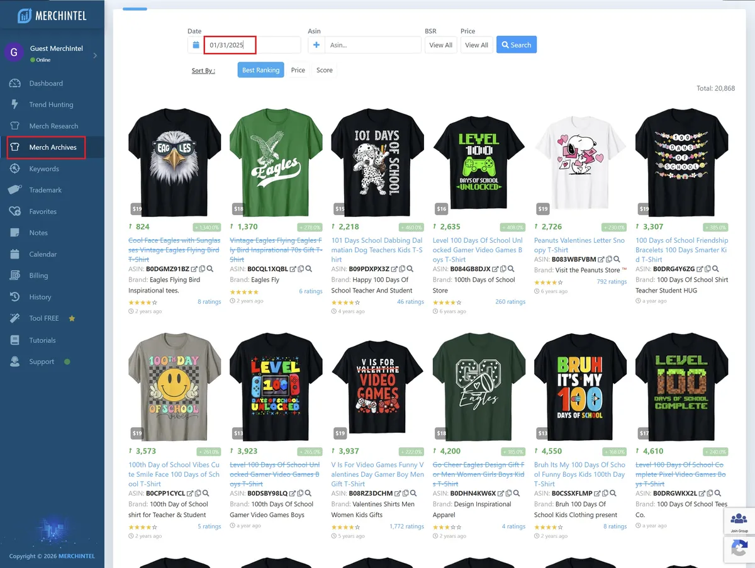Open the Peanuts Valentines Letter Snoopy T-Shirt link

(x=579, y=245)
